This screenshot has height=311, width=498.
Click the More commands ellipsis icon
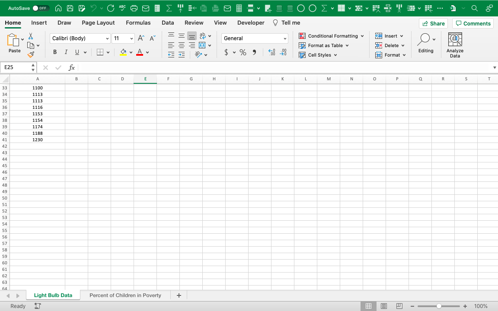[x=440, y=8]
